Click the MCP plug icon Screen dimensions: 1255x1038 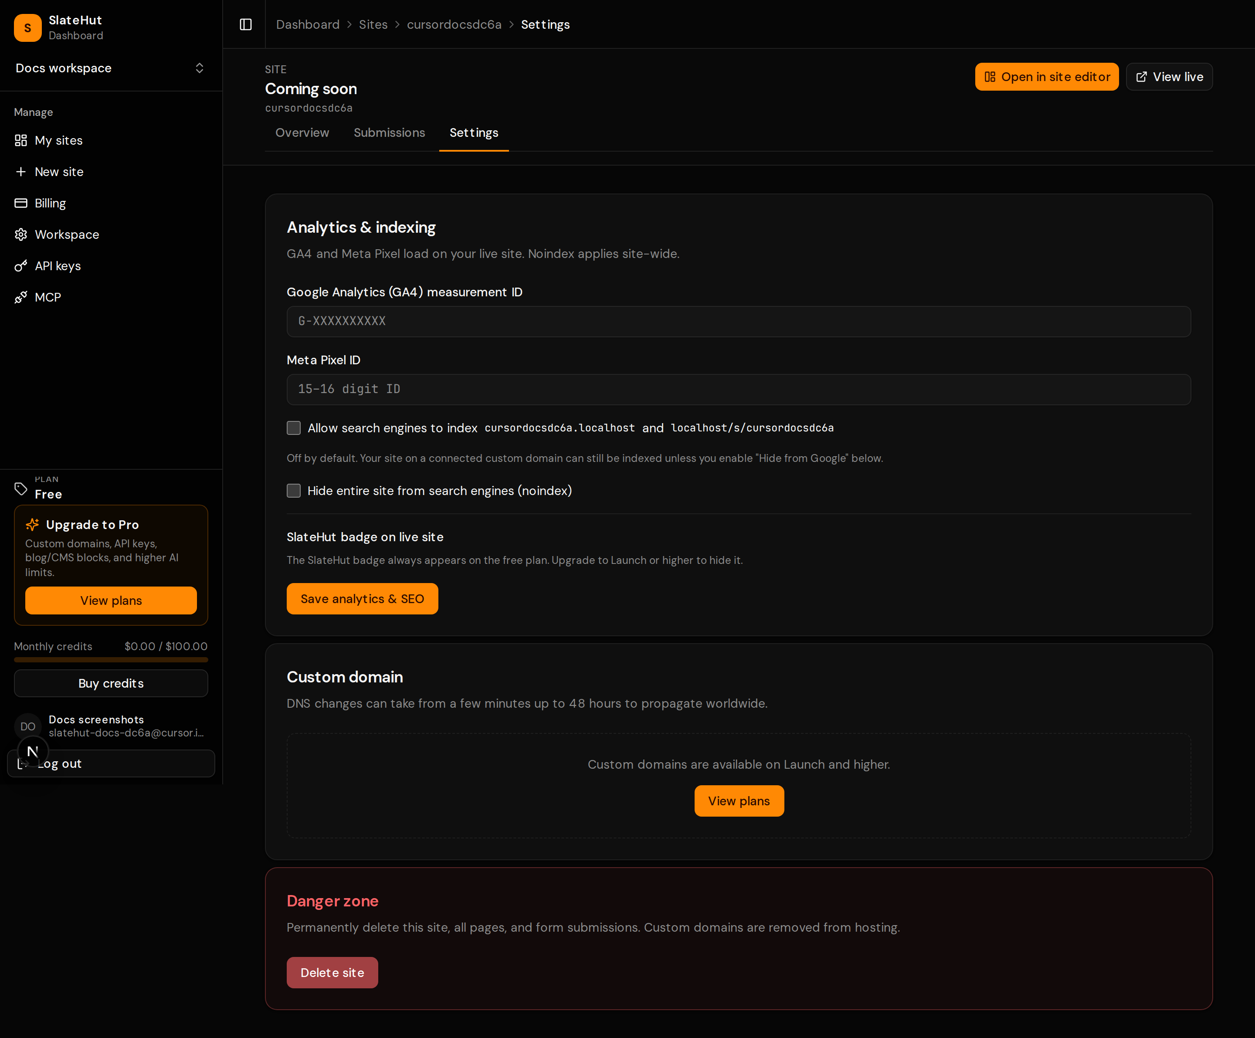coord(21,297)
